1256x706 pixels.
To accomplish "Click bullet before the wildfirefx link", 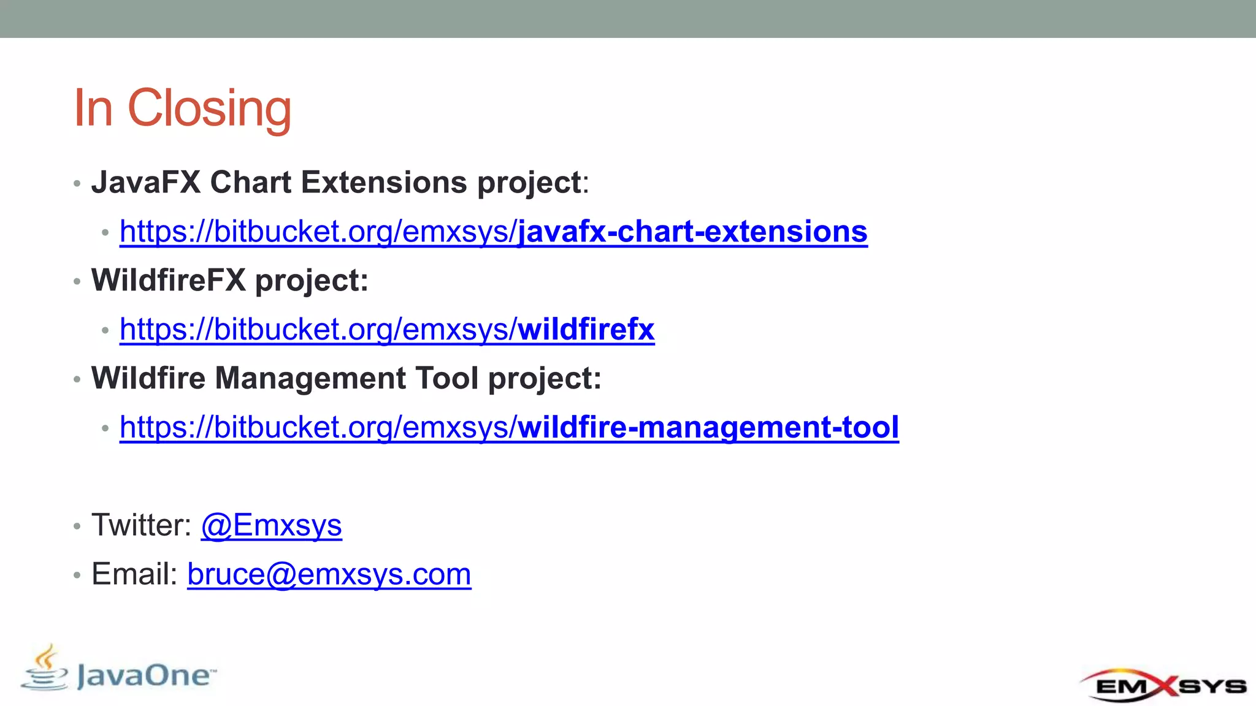I will pos(105,330).
